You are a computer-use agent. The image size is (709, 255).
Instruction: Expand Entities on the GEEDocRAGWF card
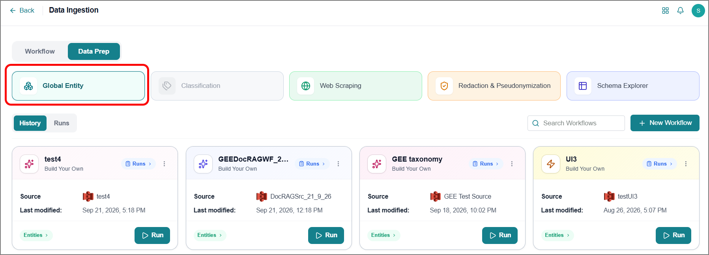[210, 235]
